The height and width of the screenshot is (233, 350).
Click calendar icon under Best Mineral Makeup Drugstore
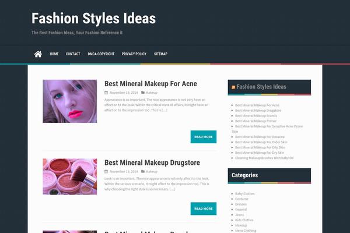pos(106,171)
